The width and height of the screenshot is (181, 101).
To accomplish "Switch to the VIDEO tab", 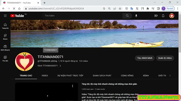I will (45, 75).
